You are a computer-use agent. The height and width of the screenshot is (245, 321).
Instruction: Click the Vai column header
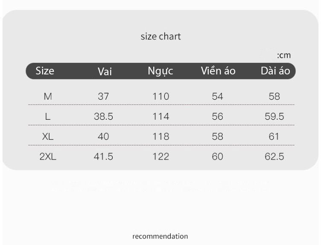coord(105,71)
